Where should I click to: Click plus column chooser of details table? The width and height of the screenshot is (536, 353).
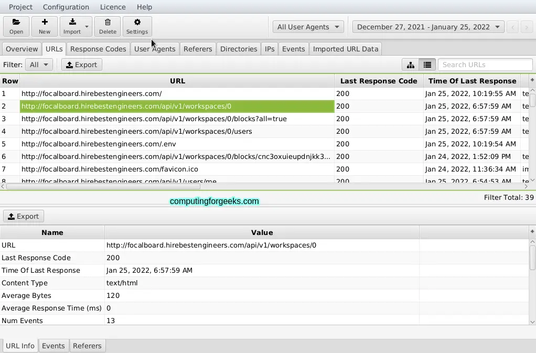coord(532,232)
